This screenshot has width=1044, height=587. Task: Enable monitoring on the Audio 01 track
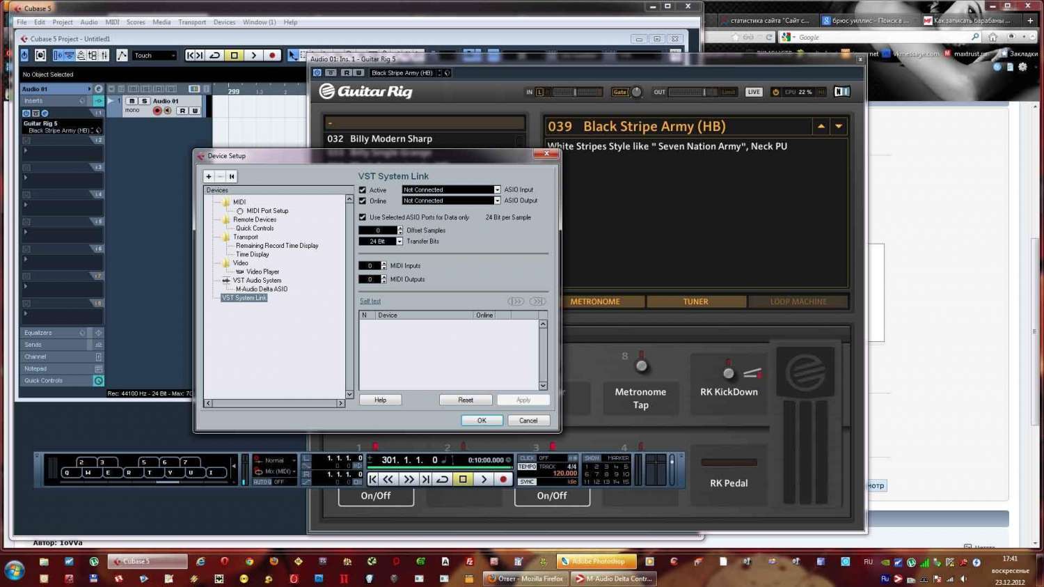(167, 111)
